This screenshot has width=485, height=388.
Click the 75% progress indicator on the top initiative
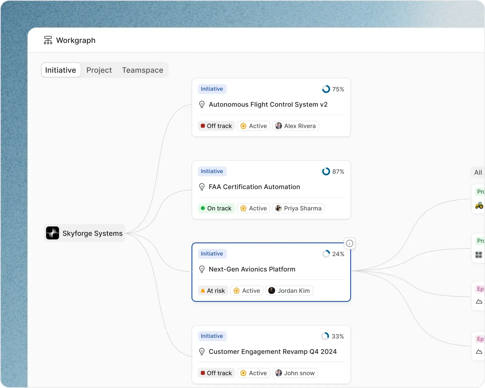(x=326, y=89)
